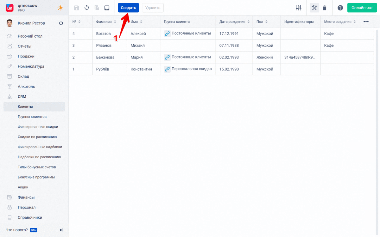
Task: Click the CRM hierarchy icon
Action: click(x=10, y=97)
